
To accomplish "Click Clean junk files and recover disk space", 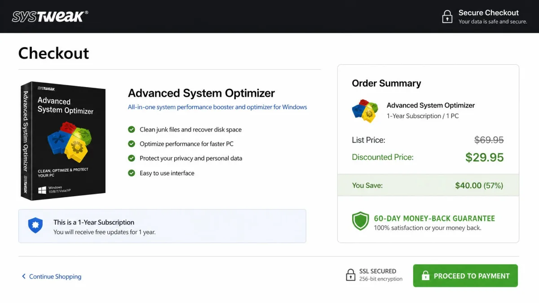I will point(190,129).
